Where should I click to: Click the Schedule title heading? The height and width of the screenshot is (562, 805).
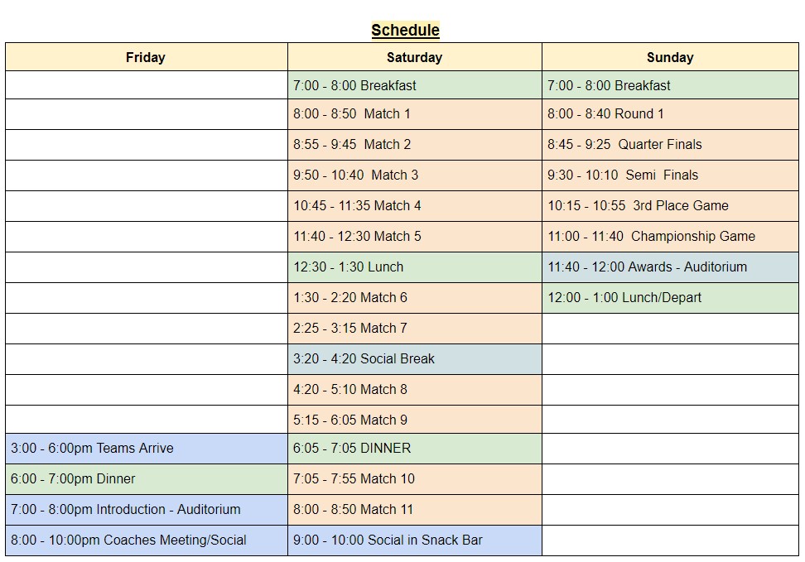(x=405, y=30)
